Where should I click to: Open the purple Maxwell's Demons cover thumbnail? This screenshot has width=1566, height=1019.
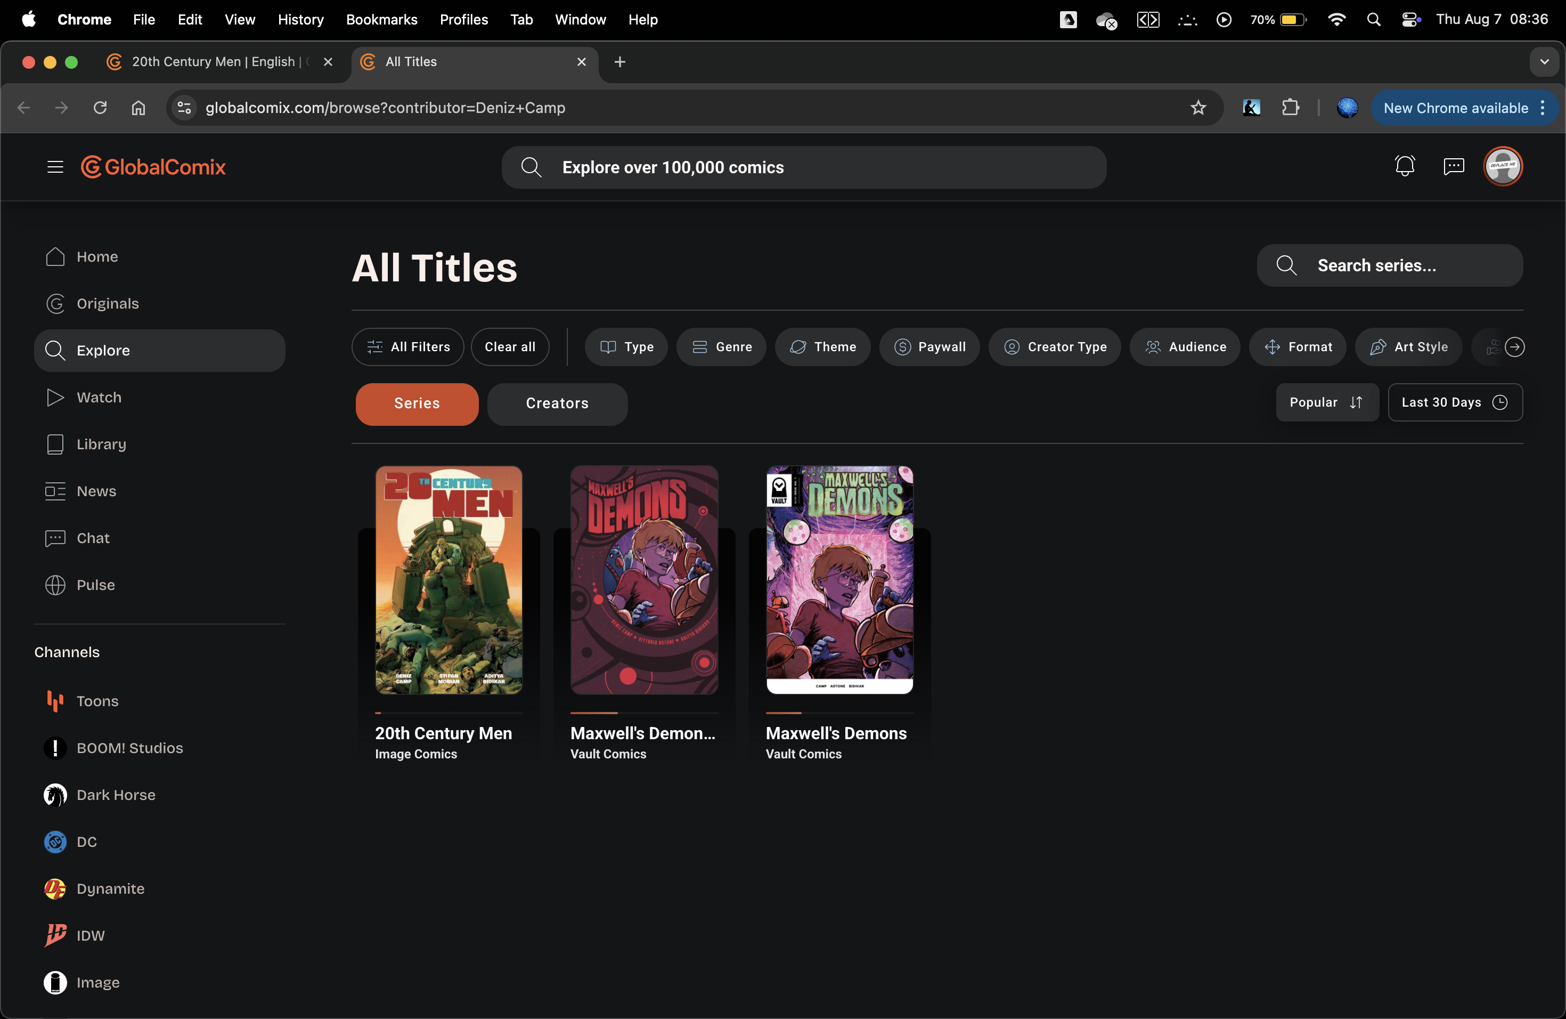tap(839, 580)
